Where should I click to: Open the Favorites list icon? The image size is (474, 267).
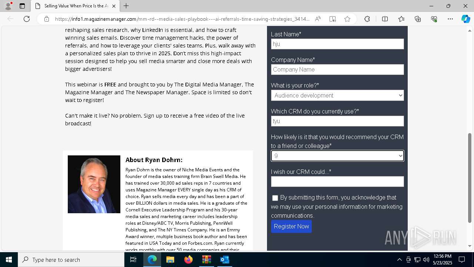tap(401, 19)
